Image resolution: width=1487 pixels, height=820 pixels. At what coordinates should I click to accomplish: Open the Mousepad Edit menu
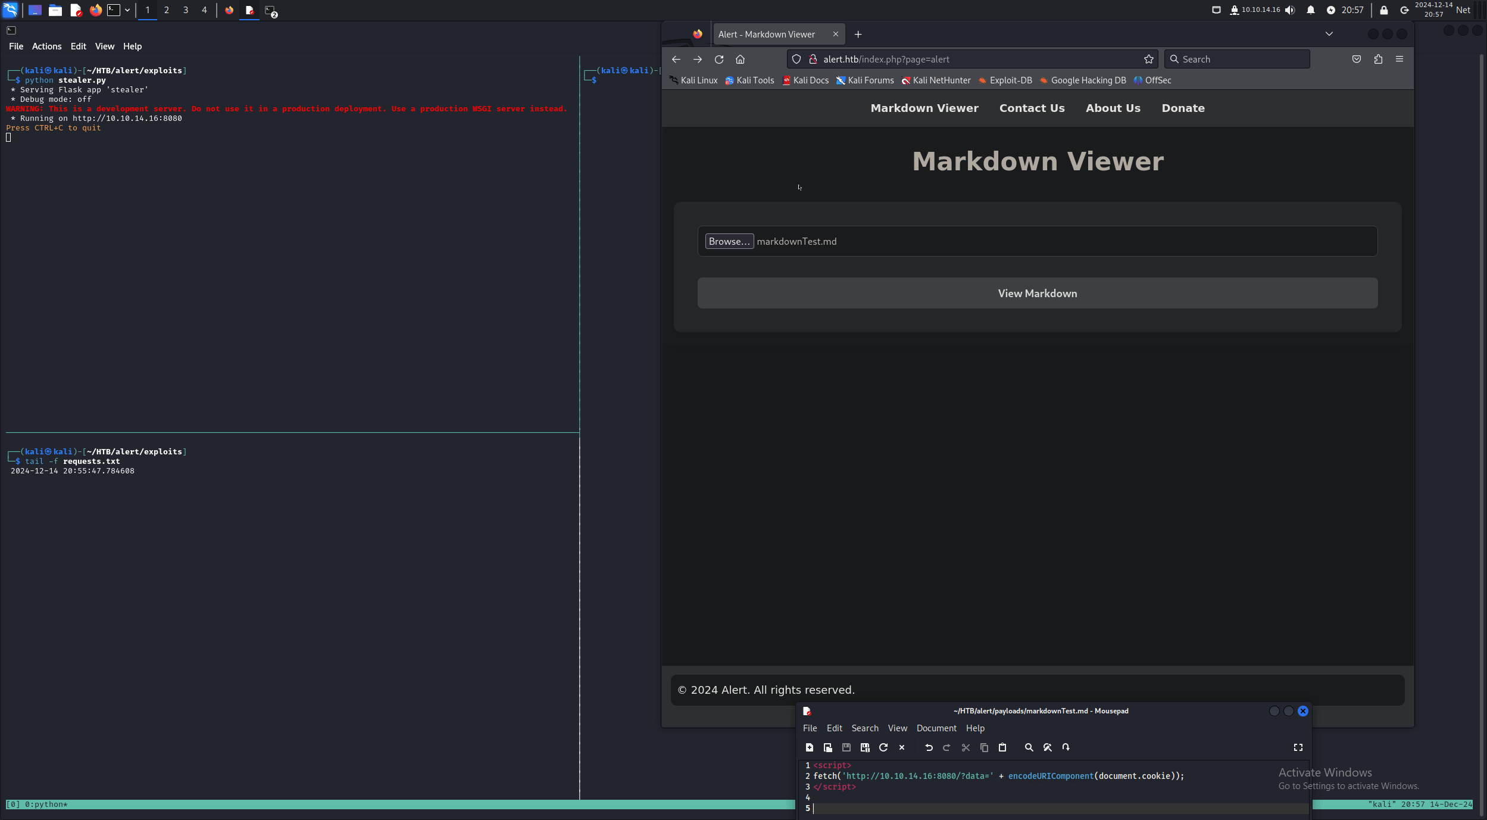click(835, 728)
